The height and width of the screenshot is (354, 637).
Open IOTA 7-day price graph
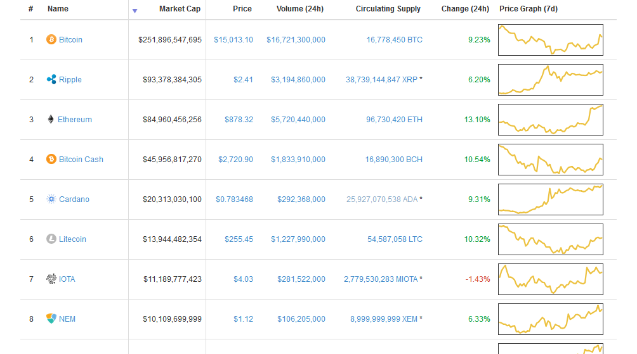(x=551, y=279)
